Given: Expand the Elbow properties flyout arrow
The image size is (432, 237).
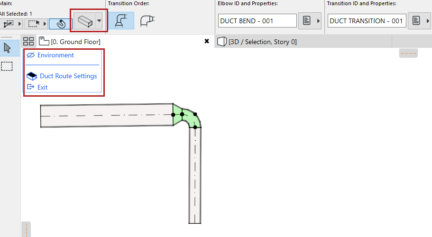Looking at the screenshot, I should click(318, 21).
